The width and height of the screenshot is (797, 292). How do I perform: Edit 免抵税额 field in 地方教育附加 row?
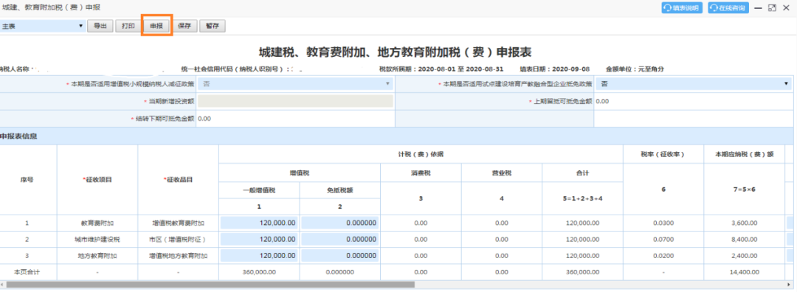[x=340, y=255]
